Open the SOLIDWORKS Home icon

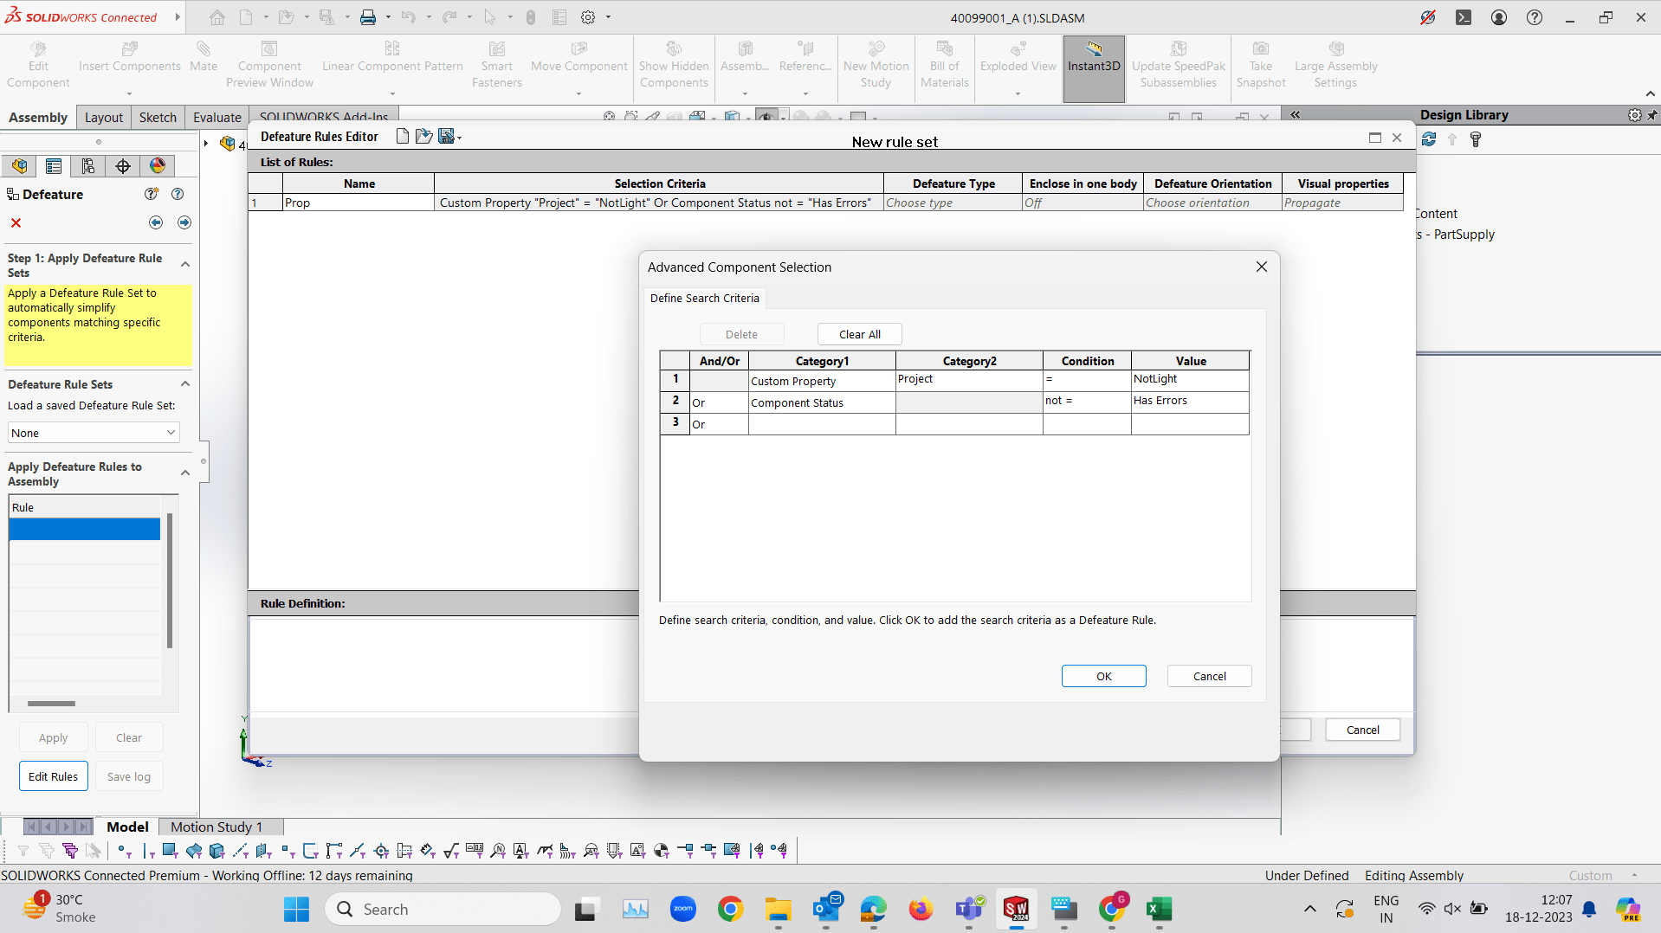pos(217,17)
